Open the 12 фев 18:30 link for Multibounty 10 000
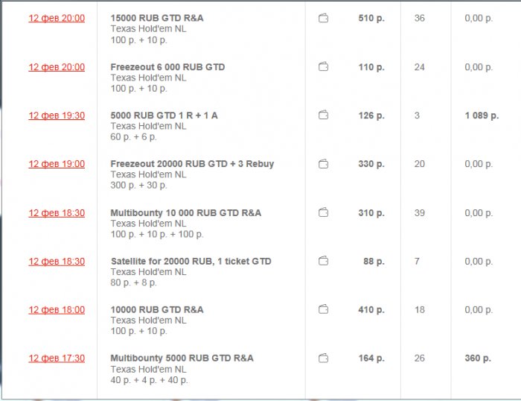The image size is (521, 401). pos(57,213)
